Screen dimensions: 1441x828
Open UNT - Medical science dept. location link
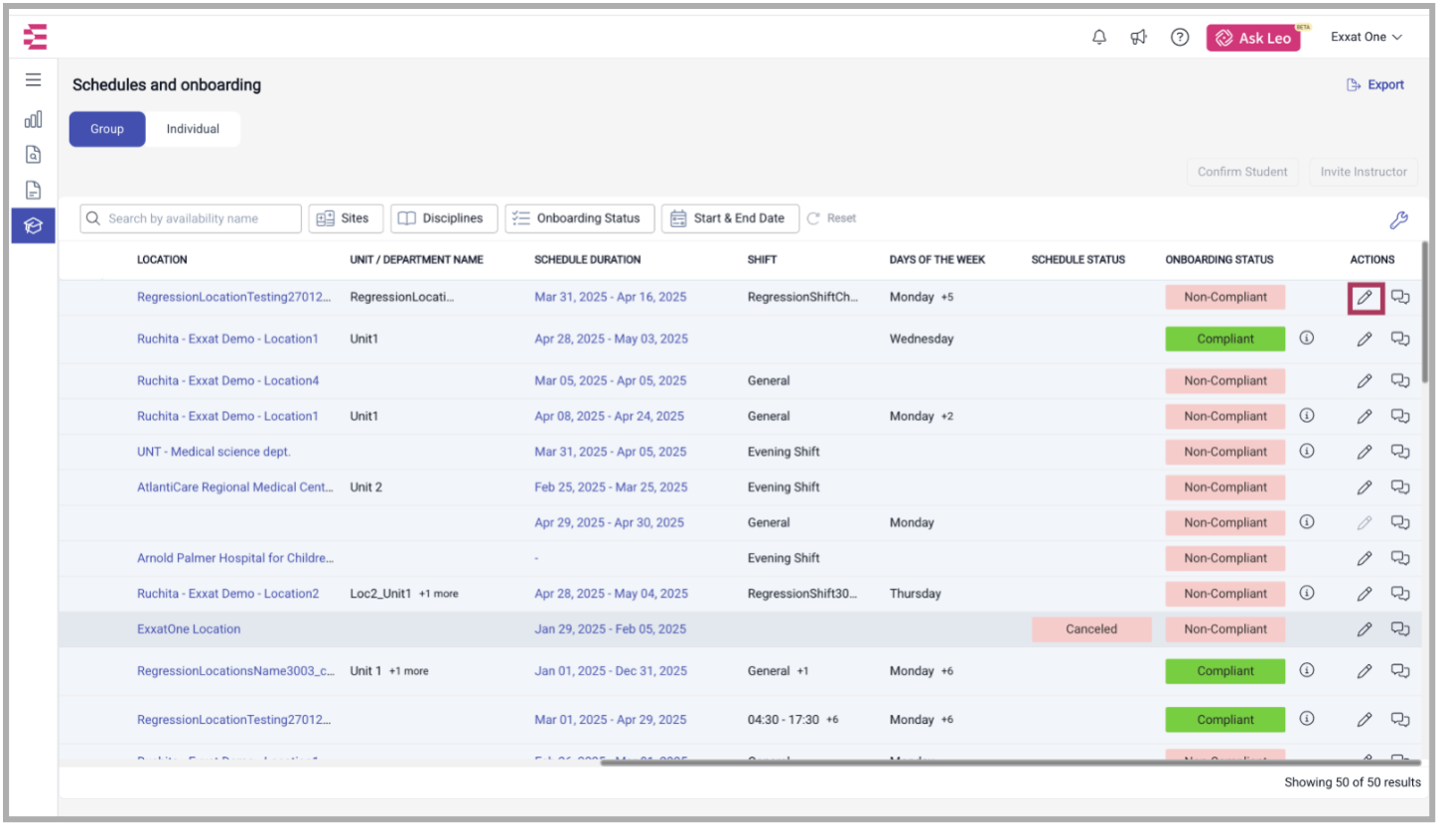click(214, 452)
